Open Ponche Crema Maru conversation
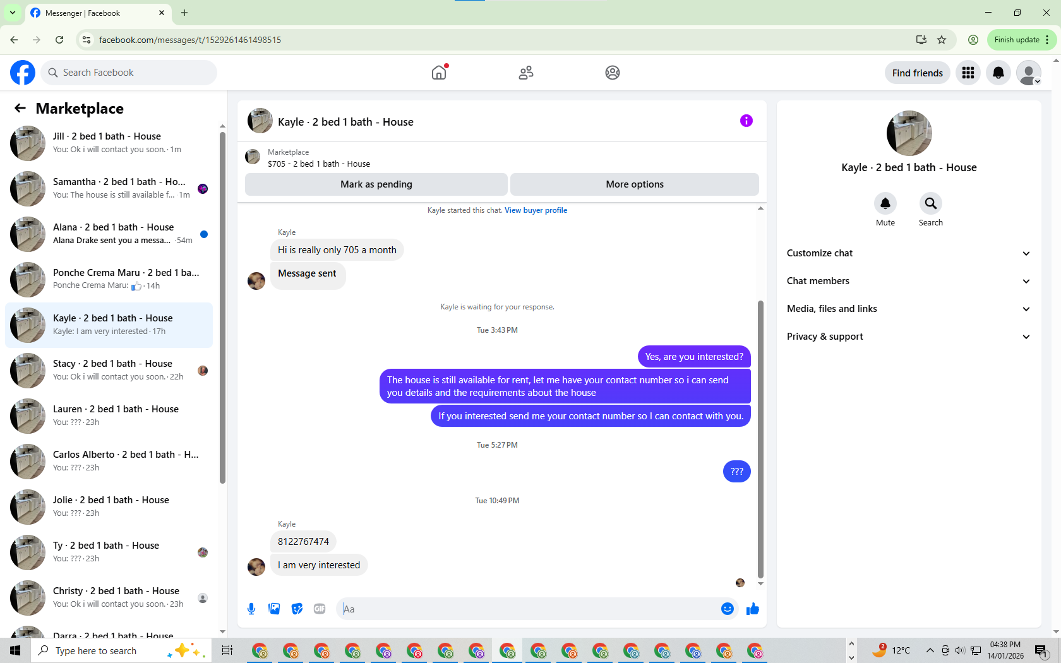 pos(109,280)
